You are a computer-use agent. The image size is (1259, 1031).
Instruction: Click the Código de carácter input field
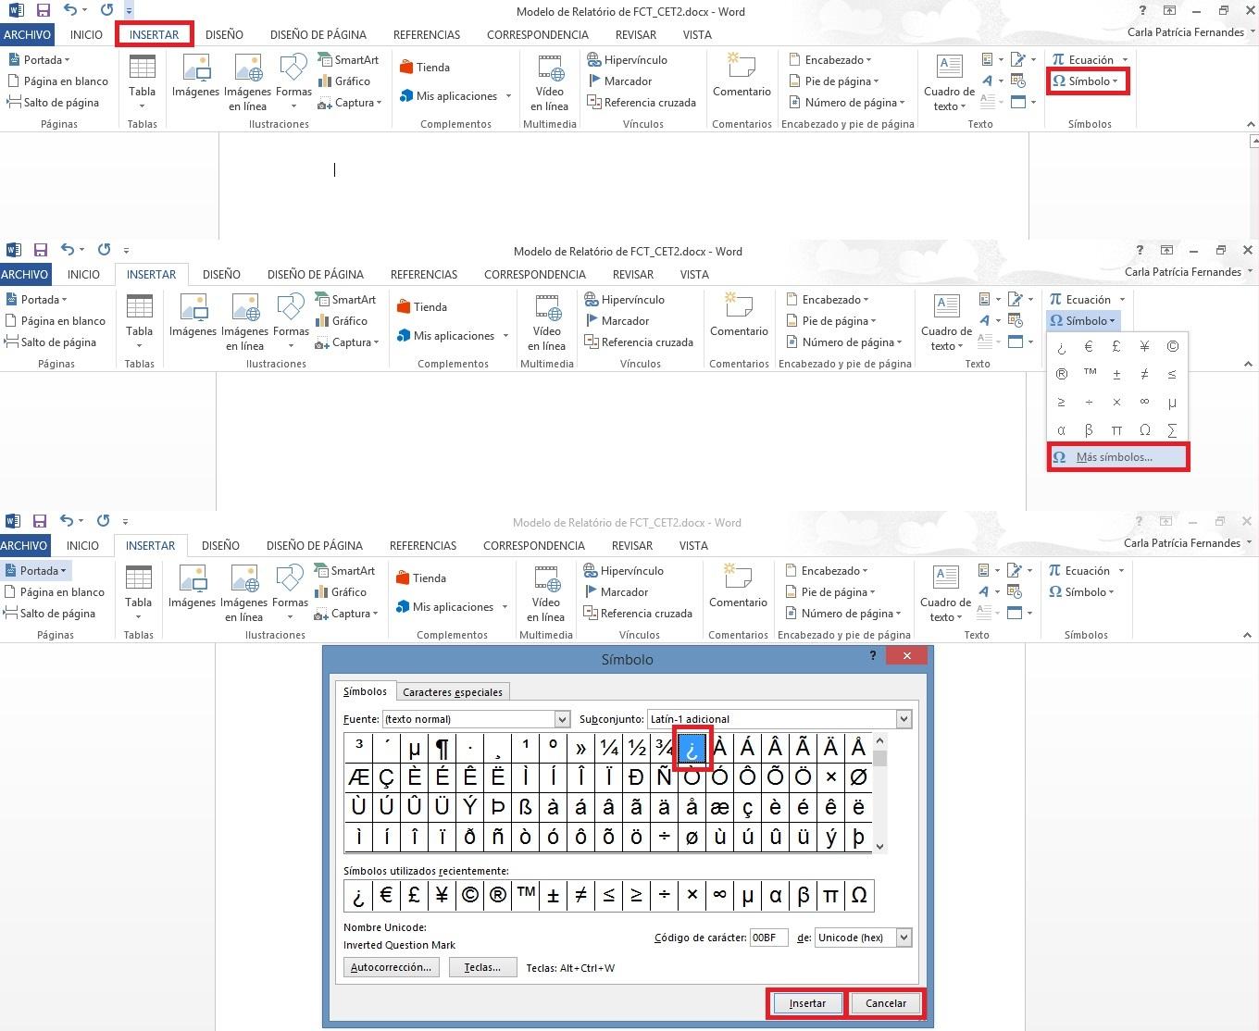(768, 938)
